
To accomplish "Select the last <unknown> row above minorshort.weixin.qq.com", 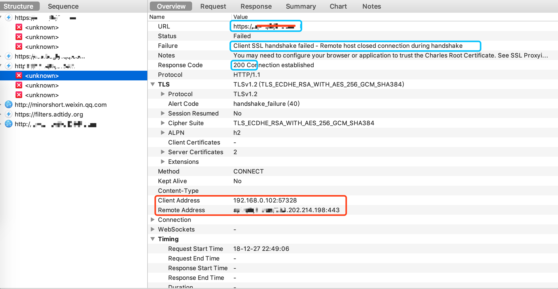I will (74, 95).
